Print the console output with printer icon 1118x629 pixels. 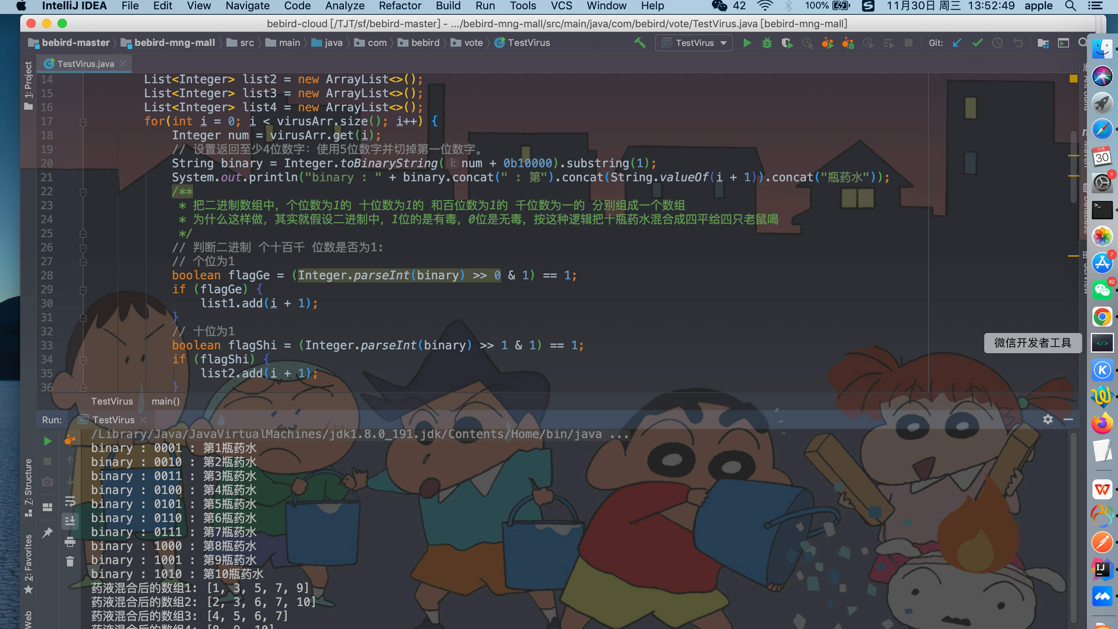click(x=70, y=541)
